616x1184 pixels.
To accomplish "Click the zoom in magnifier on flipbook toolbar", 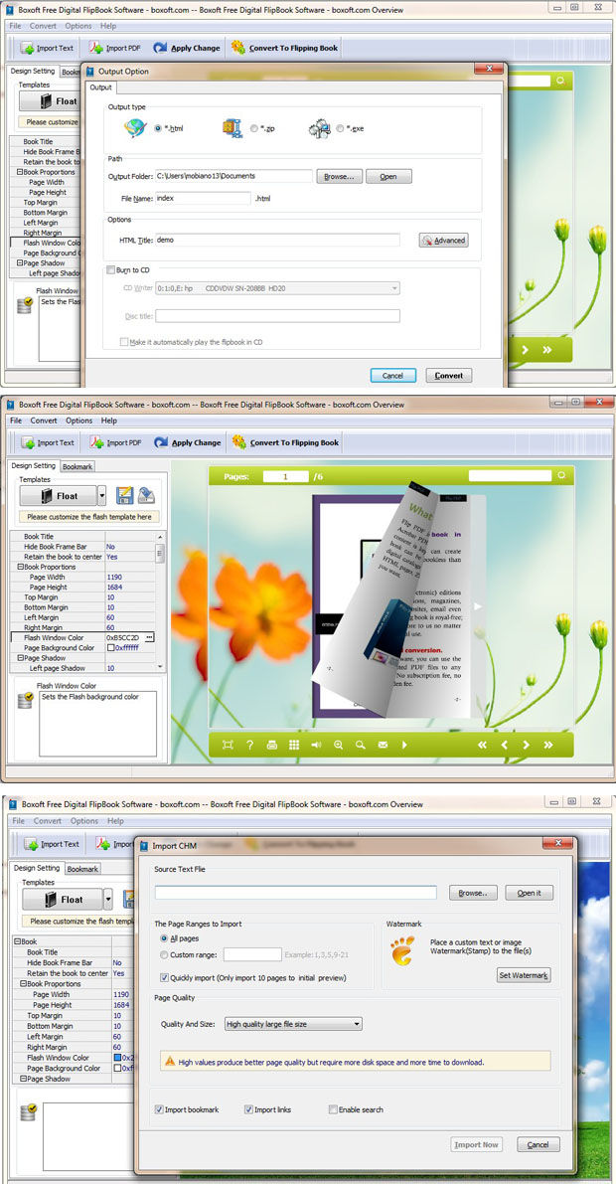I will click(x=338, y=745).
